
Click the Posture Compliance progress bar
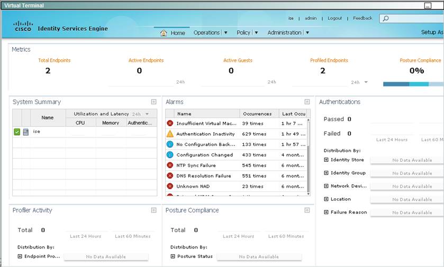[x=413, y=84]
